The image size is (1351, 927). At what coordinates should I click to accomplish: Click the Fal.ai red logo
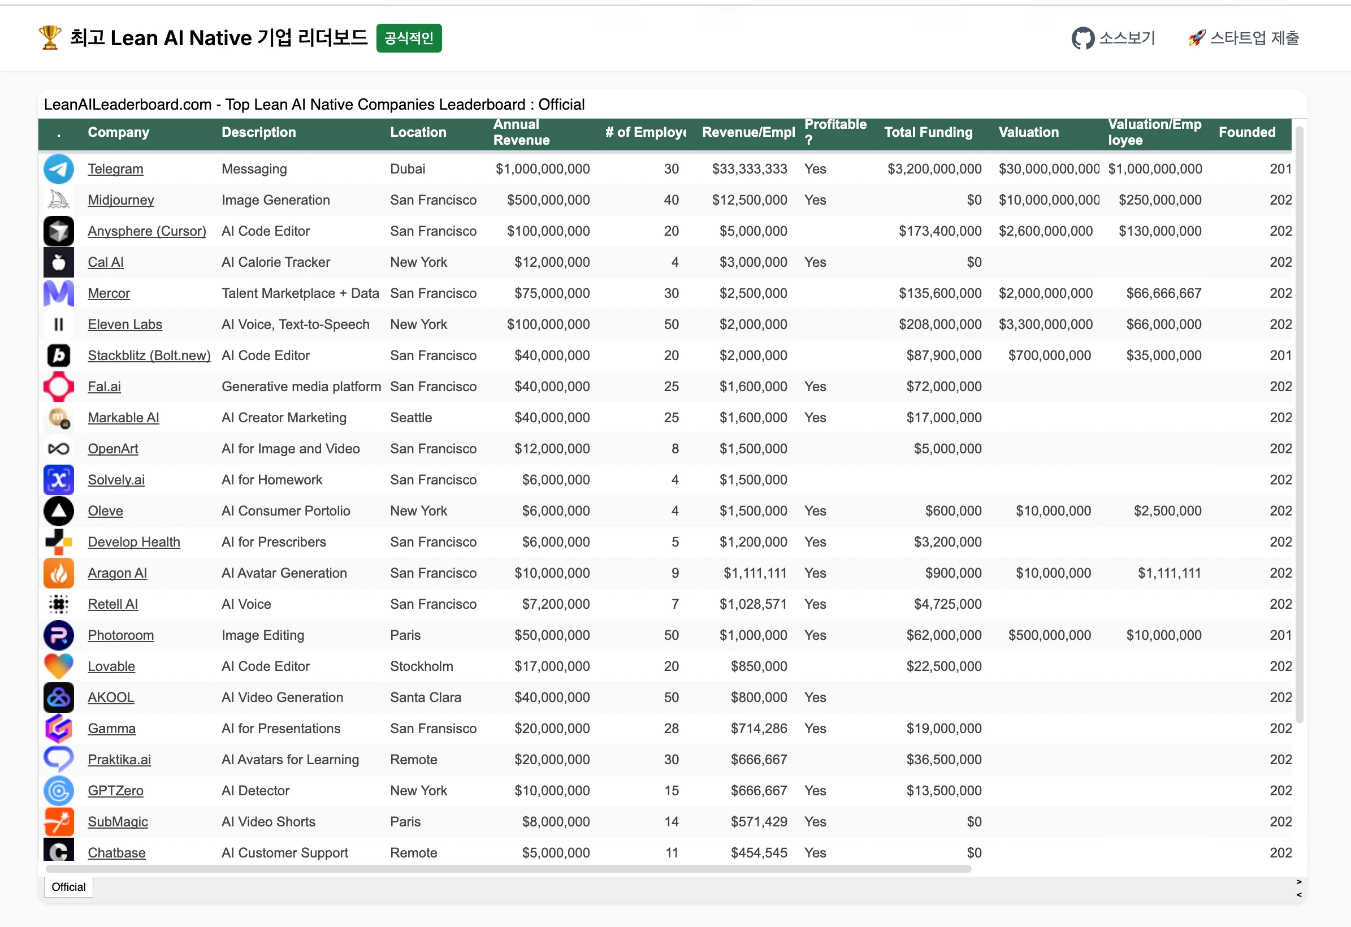[x=59, y=387]
